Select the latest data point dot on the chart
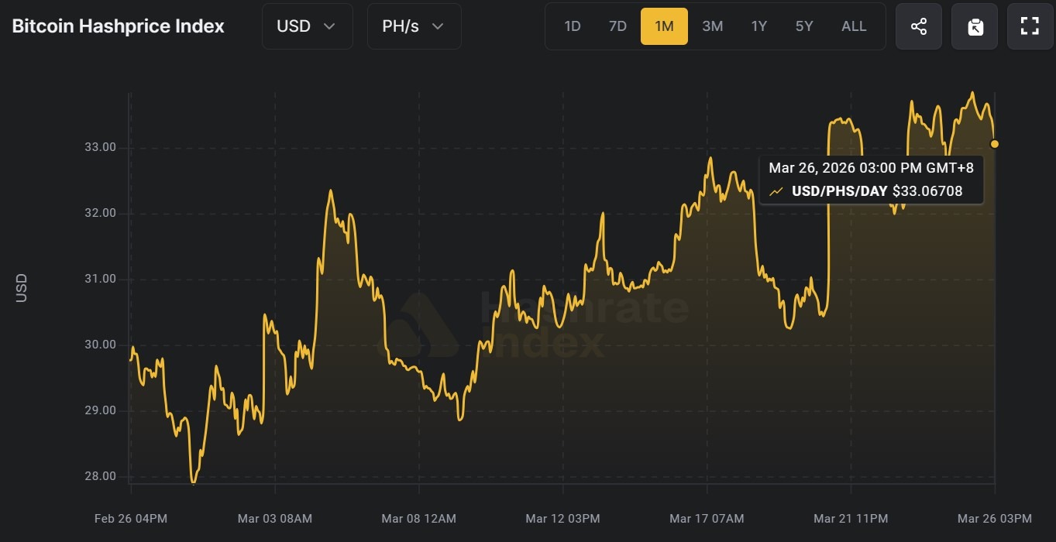This screenshot has height=542, width=1056. pyautogui.click(x=995, y=144)
